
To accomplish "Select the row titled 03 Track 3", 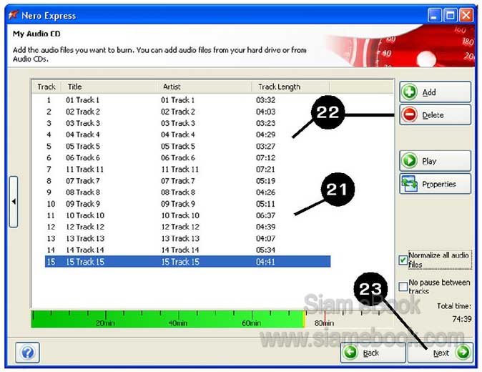I will click(188, 123).
